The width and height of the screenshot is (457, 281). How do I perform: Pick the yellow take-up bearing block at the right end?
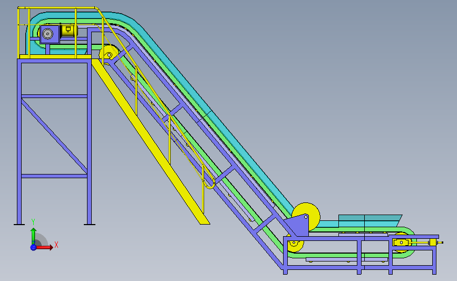[402, 243]
